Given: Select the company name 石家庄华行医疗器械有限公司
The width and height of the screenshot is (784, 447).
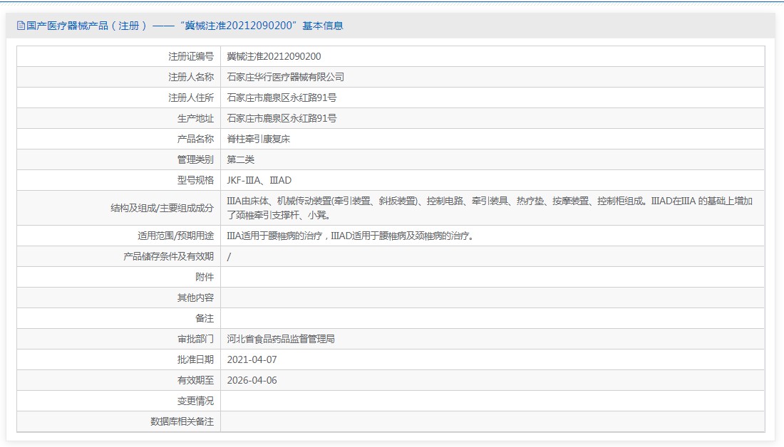Looking at the screenshot, I should [286, 77].
